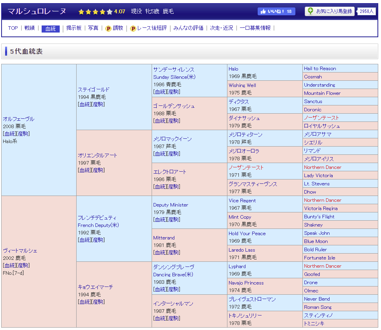
Task: Open the Lyphard link
Action: tap(237, 267)
